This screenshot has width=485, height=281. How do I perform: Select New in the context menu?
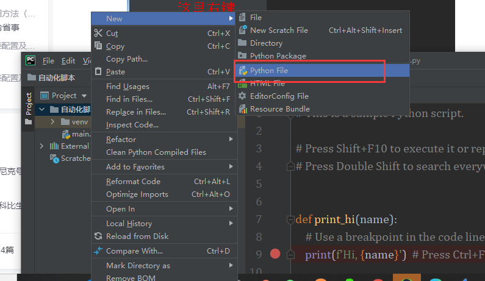tap(164, 18)
